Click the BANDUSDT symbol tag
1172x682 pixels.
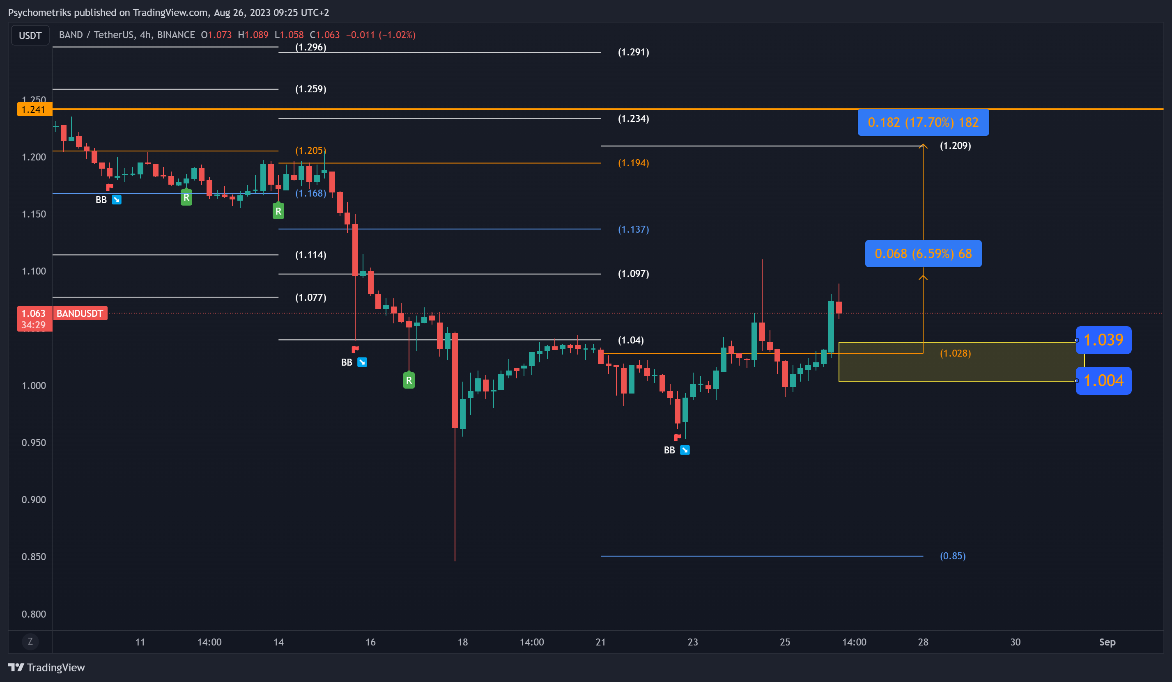pos(80,313)
